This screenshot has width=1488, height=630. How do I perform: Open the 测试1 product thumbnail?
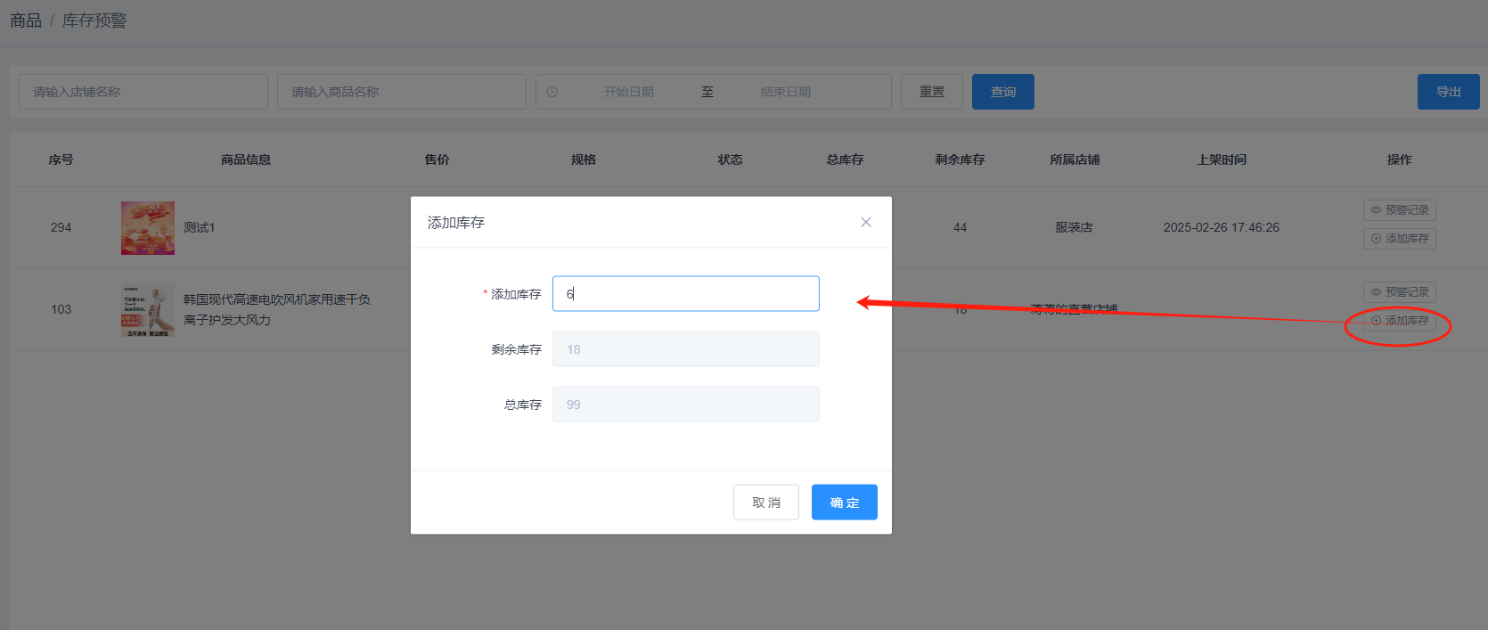tap(148, 228)
